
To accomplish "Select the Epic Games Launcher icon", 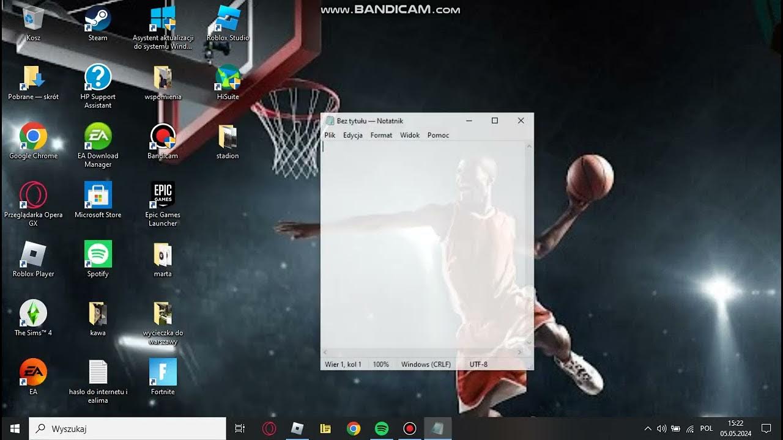I will click(163, 204).
